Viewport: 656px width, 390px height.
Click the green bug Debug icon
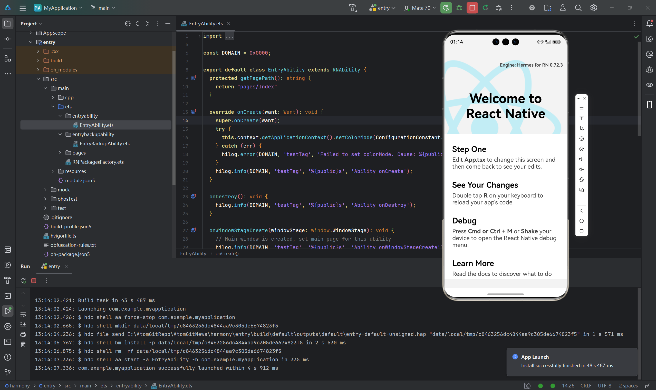(x=459, y=8)
